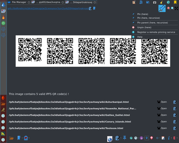Viewport: 179px width, 143px height.
Task: Copy the Ashurbanipal.html path to the clipboard
Action: point(175,102)
